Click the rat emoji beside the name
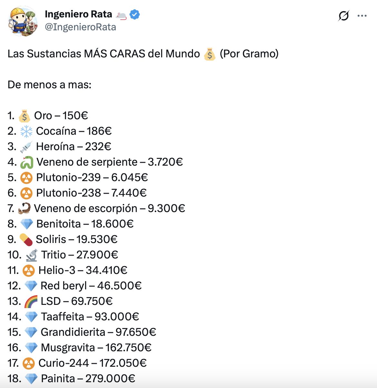This screenshot has width=377, height=388. pos(121,15)
